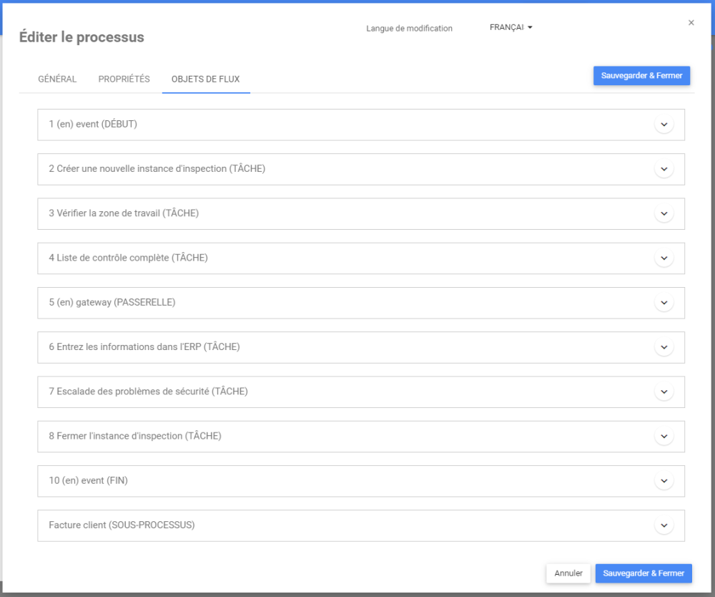The image size is (715, 597).
Task: Expand 'Facture client (SOUS-PROCESSUS)' chevron
Action: (664, 525)
